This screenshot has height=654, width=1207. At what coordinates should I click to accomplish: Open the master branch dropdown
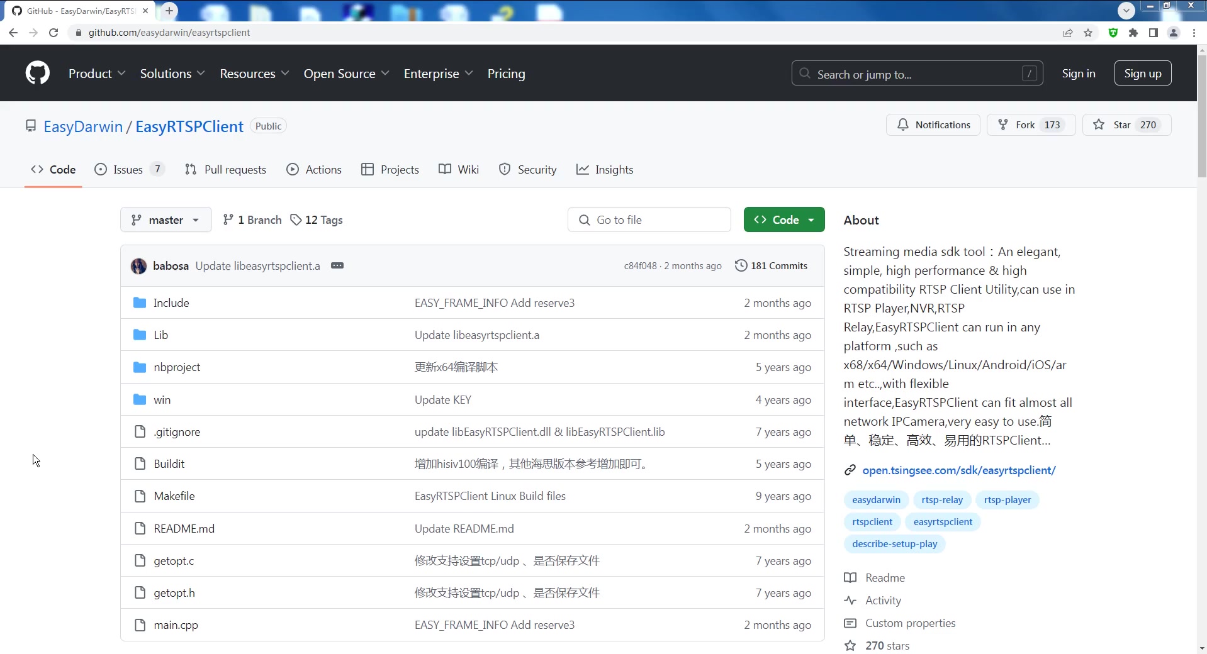(166, 220)
